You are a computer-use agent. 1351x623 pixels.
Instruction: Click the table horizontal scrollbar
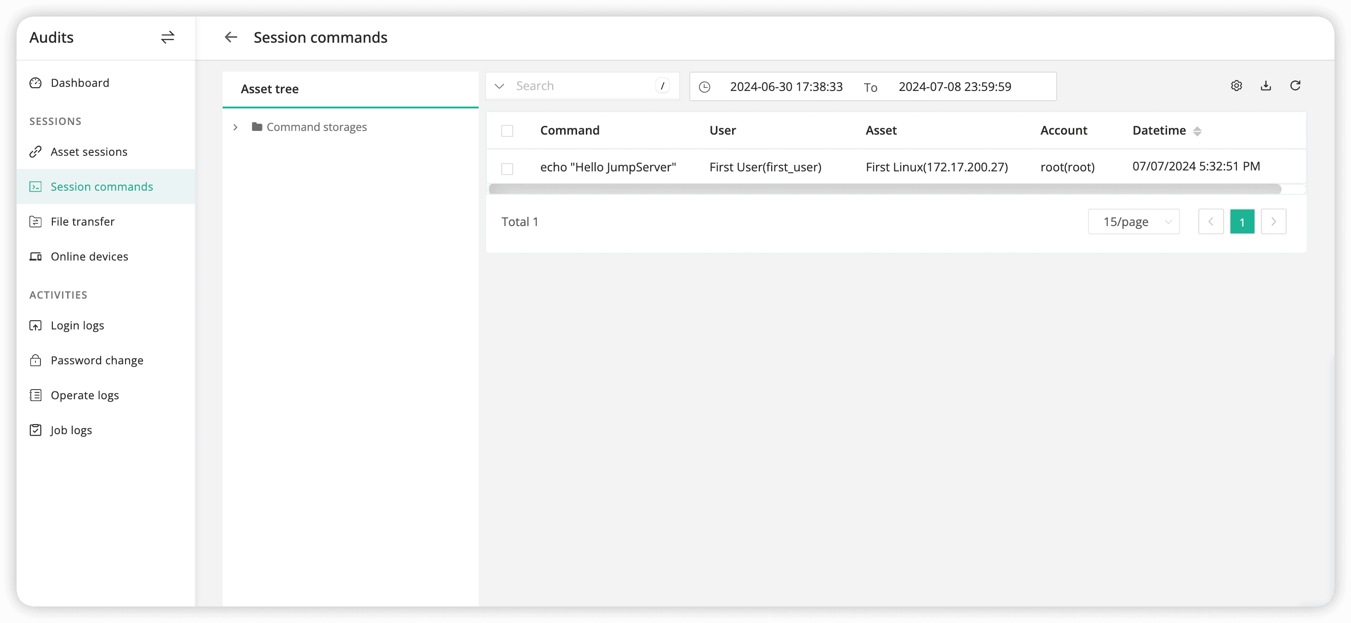point(884,189)
